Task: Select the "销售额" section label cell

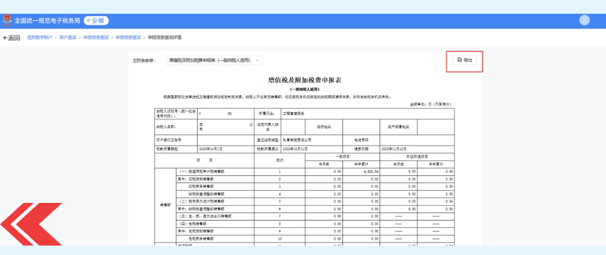Action: 165,205
